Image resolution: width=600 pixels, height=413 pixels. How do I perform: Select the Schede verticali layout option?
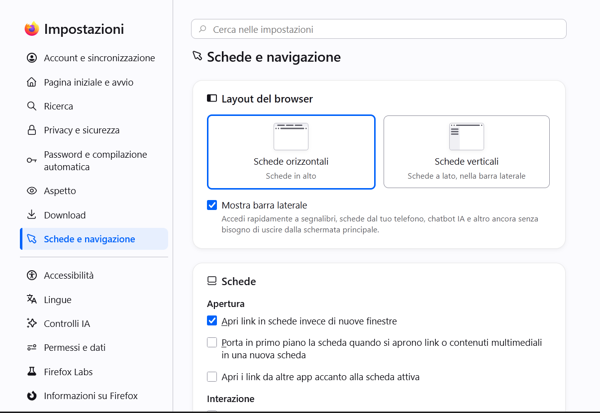[467, 152]
